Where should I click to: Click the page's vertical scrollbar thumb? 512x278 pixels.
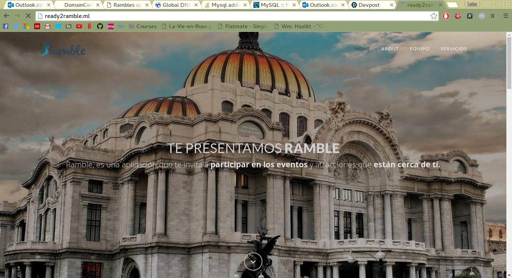pos(509,63)
